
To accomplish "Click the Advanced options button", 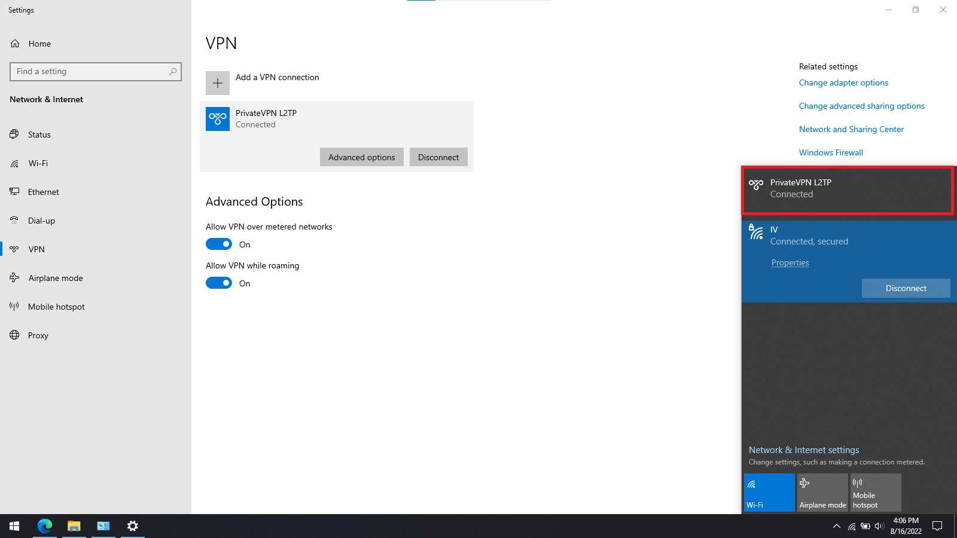I will coord(361,157).
